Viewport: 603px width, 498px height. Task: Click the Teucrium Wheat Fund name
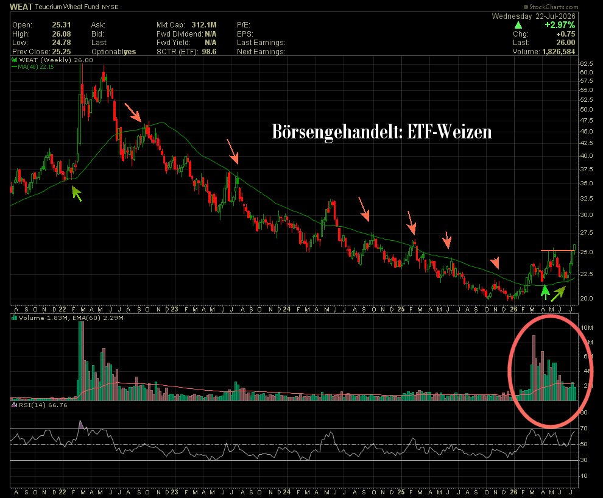(x=67, y=7)
